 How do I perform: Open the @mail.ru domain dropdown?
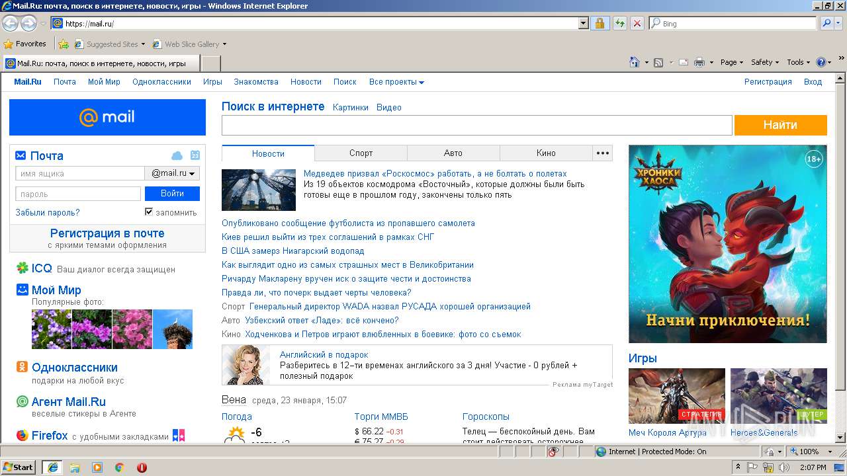pyautogui.click(x=173, y=173)
